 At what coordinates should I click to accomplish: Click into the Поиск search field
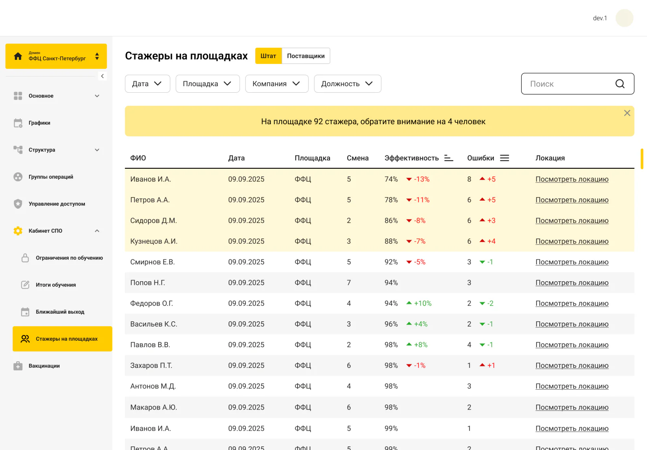[x=577, y=84]
